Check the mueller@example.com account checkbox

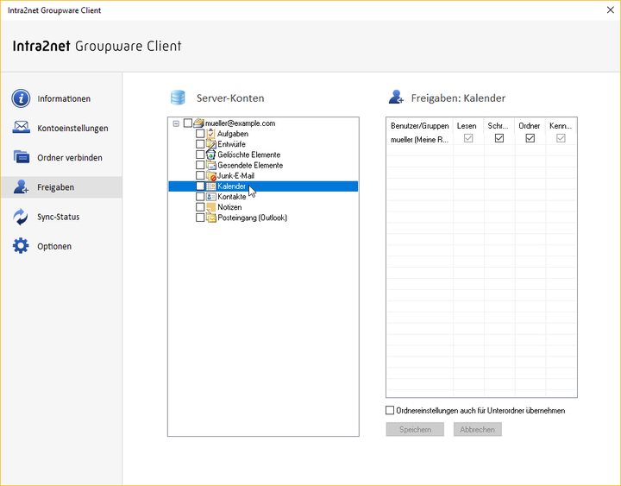[x=188, y=123]
